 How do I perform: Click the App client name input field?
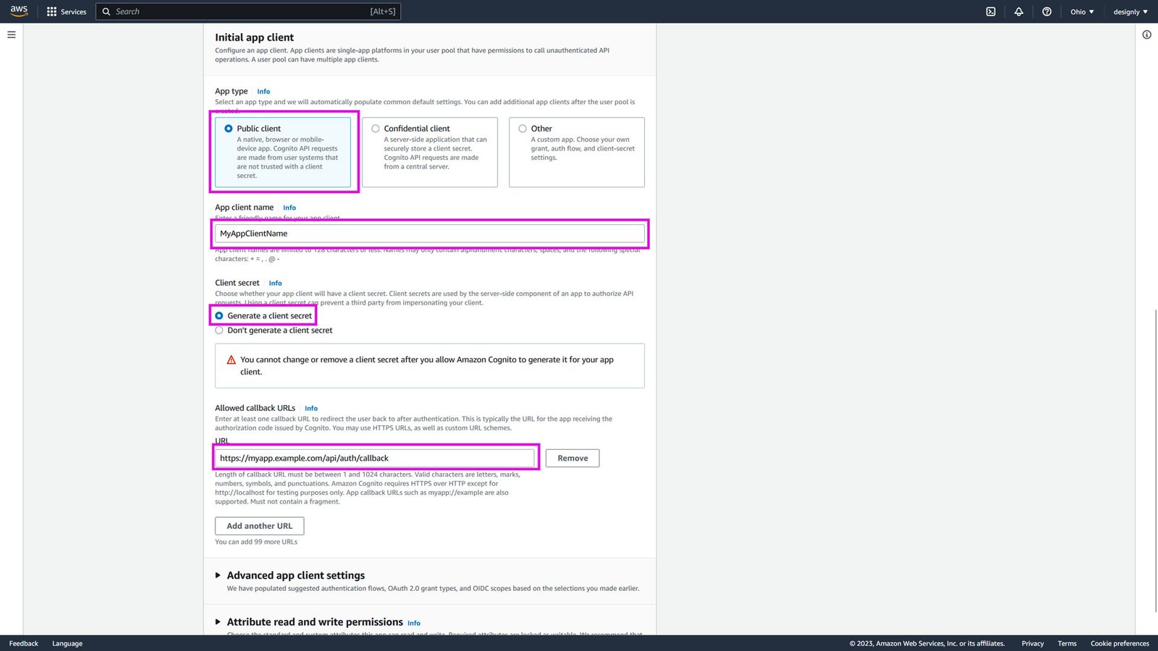pos(429,233)
